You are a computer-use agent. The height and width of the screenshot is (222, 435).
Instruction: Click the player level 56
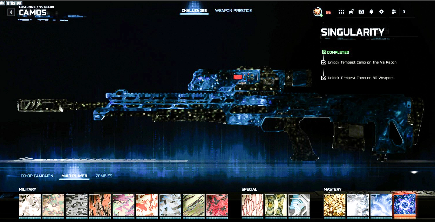(328, 12)
